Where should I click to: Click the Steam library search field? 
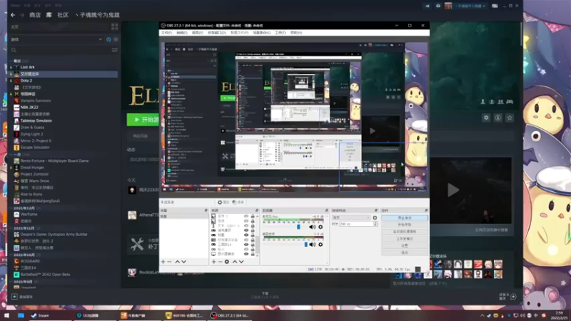60,50
